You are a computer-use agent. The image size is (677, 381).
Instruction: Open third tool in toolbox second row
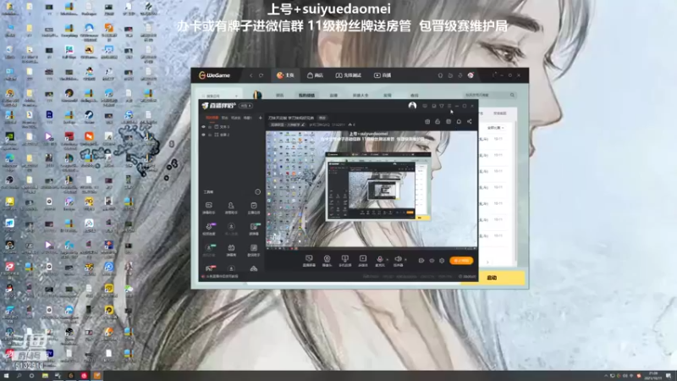[253, 229]
